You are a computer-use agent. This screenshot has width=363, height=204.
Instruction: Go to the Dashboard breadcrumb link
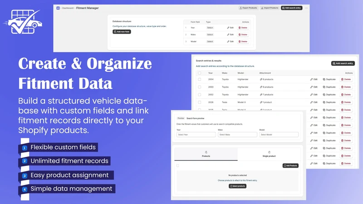[x=68, y=8]
